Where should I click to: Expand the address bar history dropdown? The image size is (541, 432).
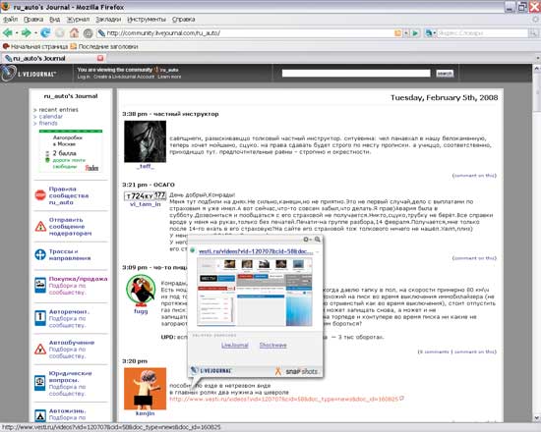406,33
